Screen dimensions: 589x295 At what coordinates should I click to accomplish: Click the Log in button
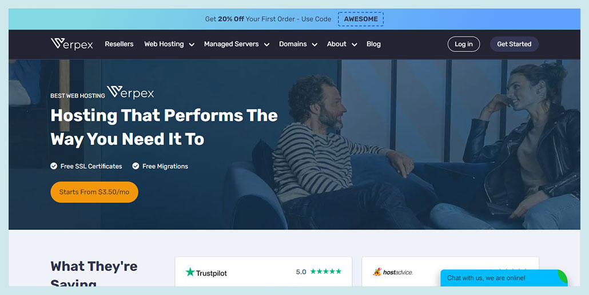tap(464, 45)
